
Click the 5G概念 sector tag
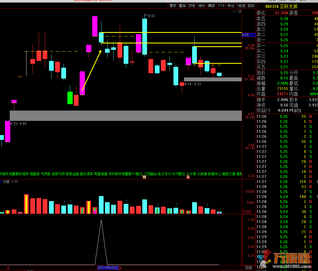(x=137, y=174)
